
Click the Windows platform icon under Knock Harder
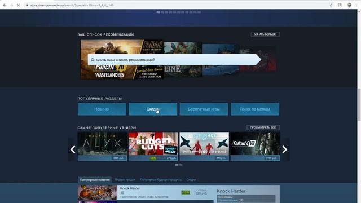point(122,193)
